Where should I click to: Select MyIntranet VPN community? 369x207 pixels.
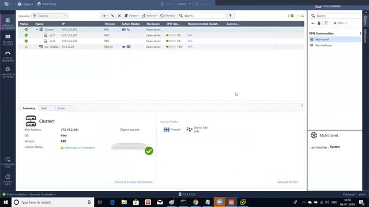335,40
